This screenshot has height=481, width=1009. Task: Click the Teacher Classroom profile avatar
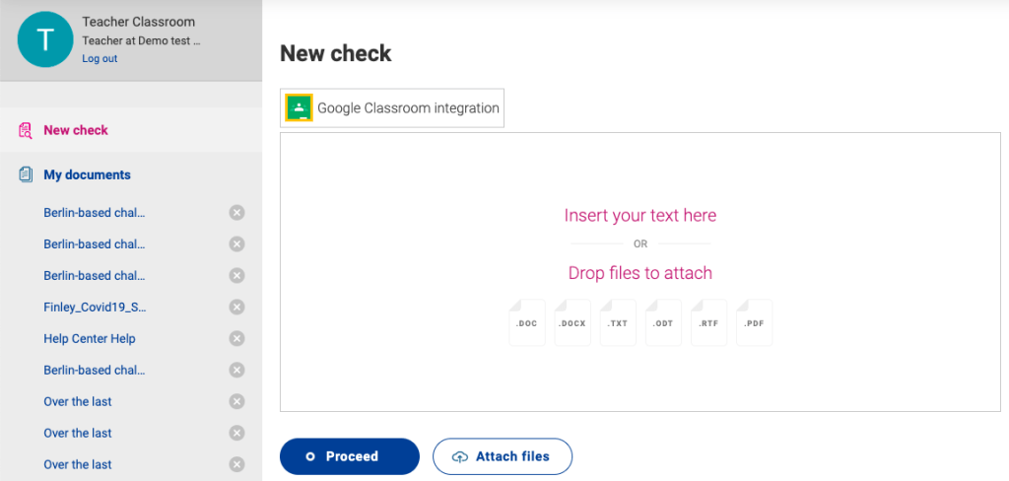[x=44, y=40]
